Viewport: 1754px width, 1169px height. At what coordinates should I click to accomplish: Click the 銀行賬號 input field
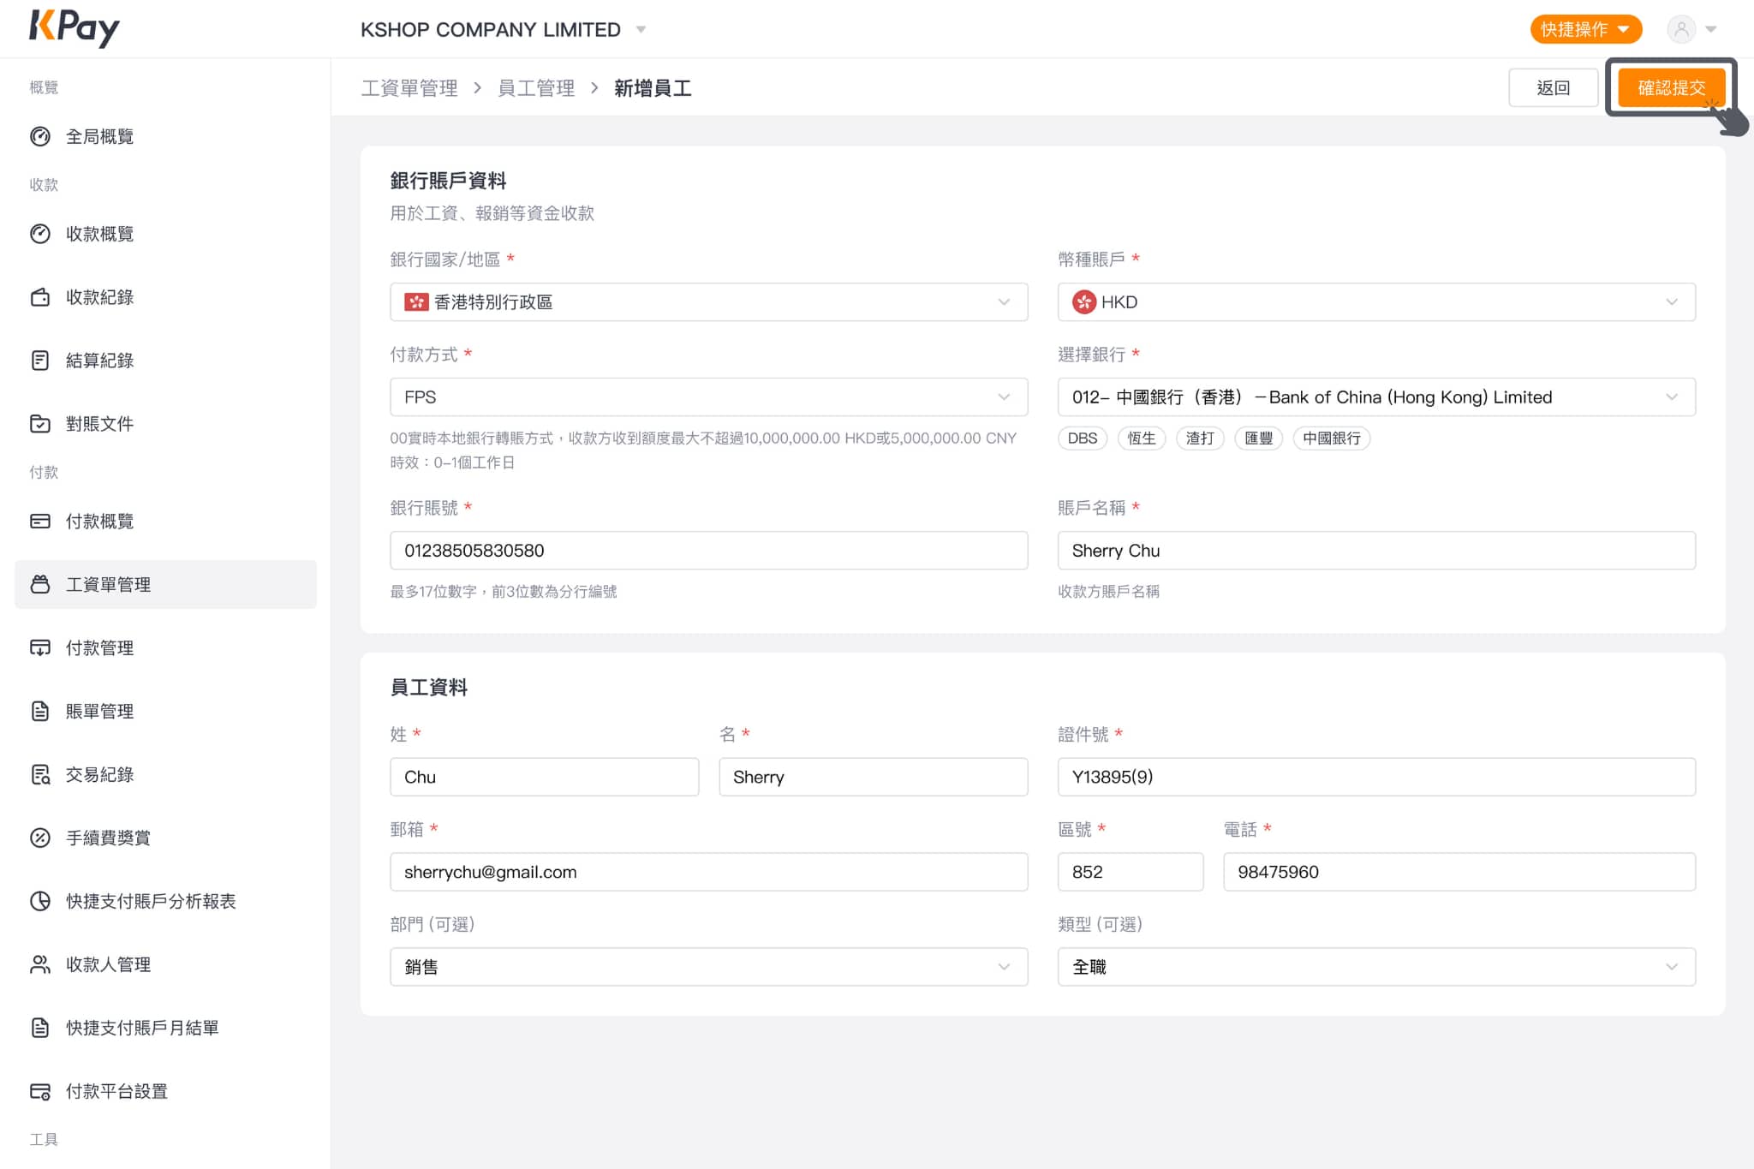(x=708, y=551)
